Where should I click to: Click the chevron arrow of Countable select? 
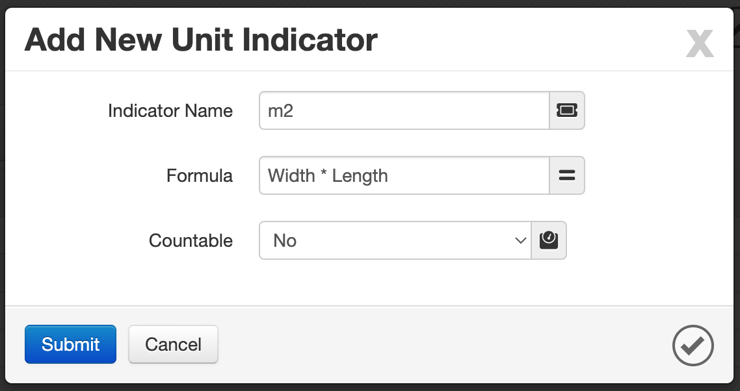521,240
